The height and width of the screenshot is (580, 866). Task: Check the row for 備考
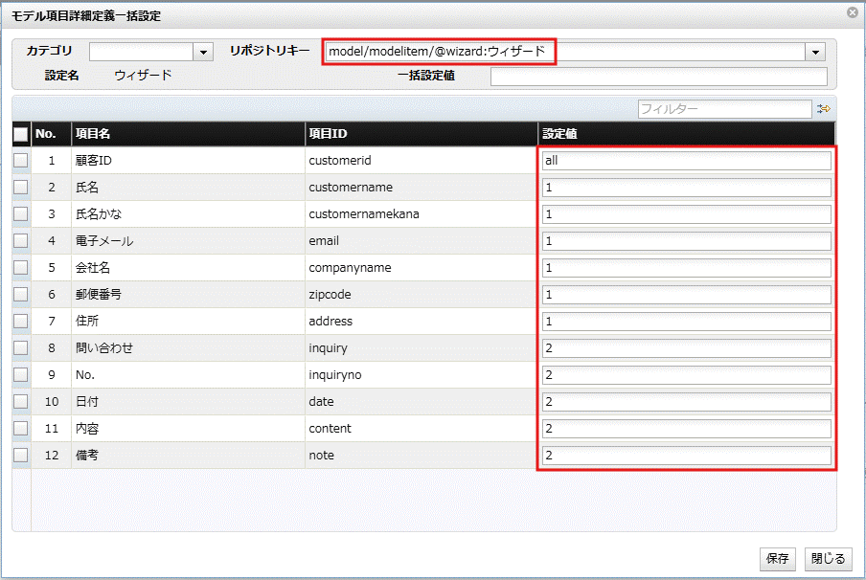tap(20, 455)
